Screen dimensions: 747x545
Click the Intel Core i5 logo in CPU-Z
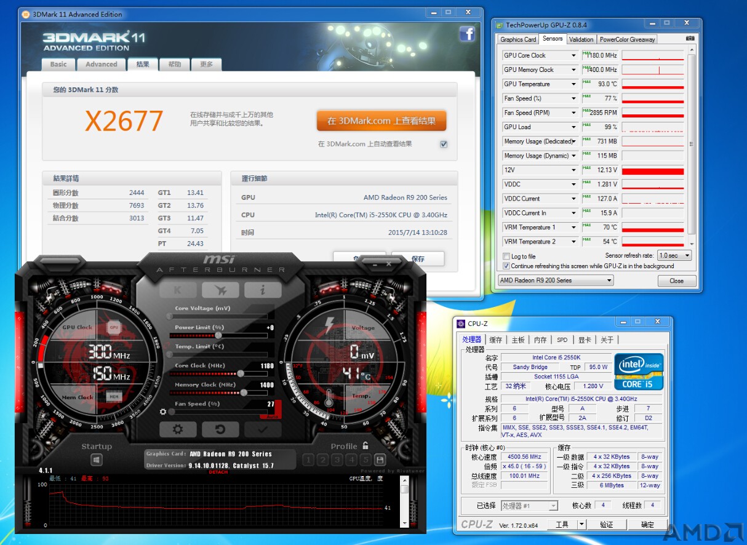(639, 372)
